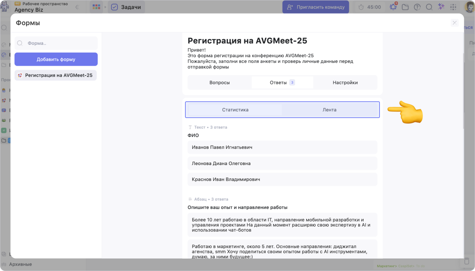
Task: Click Пригласить команду button
Action: tap(315, 7)
